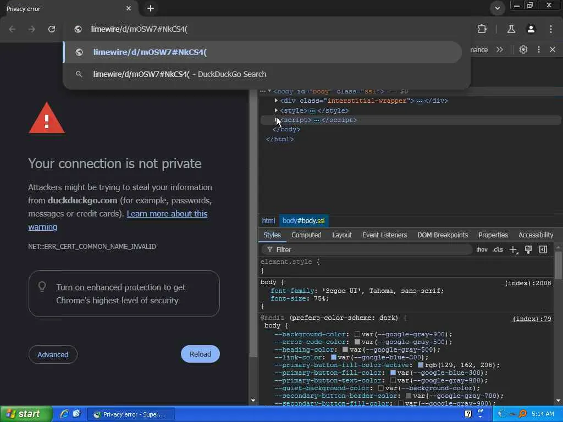Launch Internet Explorer from quick launch
The width and height of the screenshot is (563, 422).
(x=64, y=414)
